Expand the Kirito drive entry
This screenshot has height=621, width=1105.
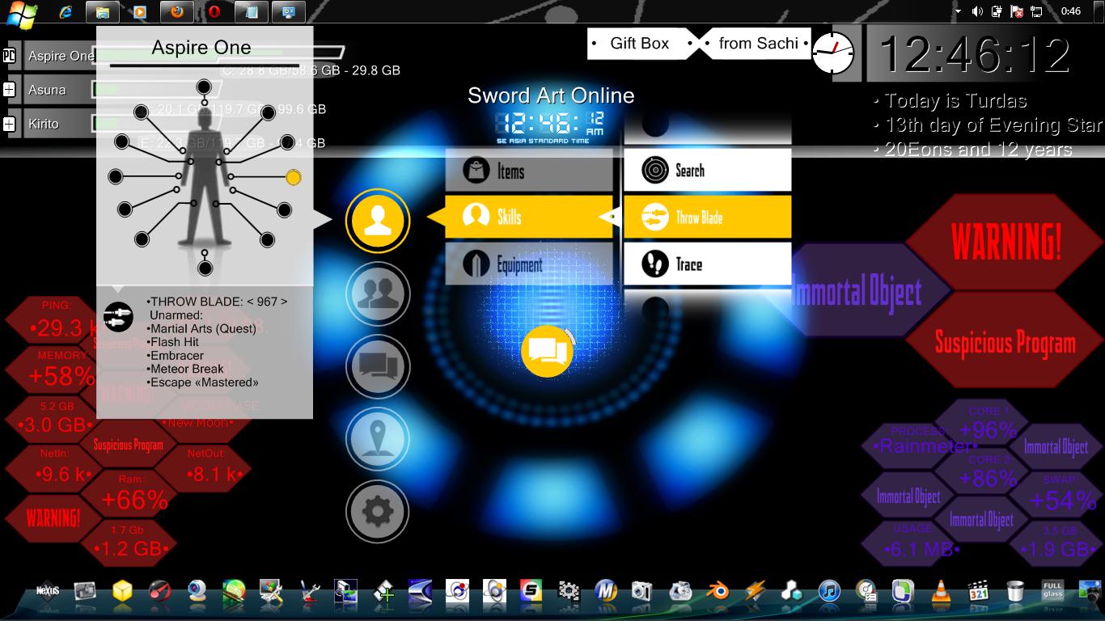[9, 124]
